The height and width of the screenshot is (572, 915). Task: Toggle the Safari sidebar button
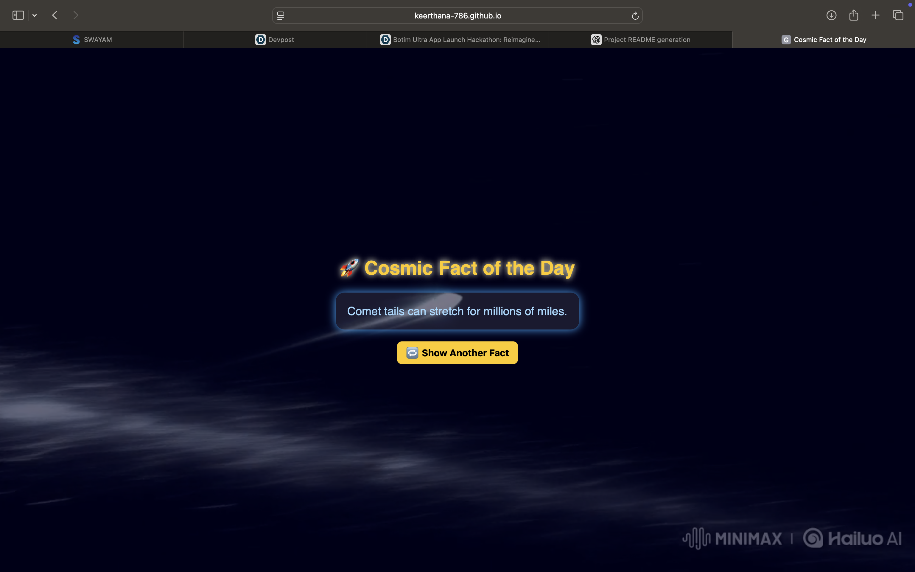[18, 15]
